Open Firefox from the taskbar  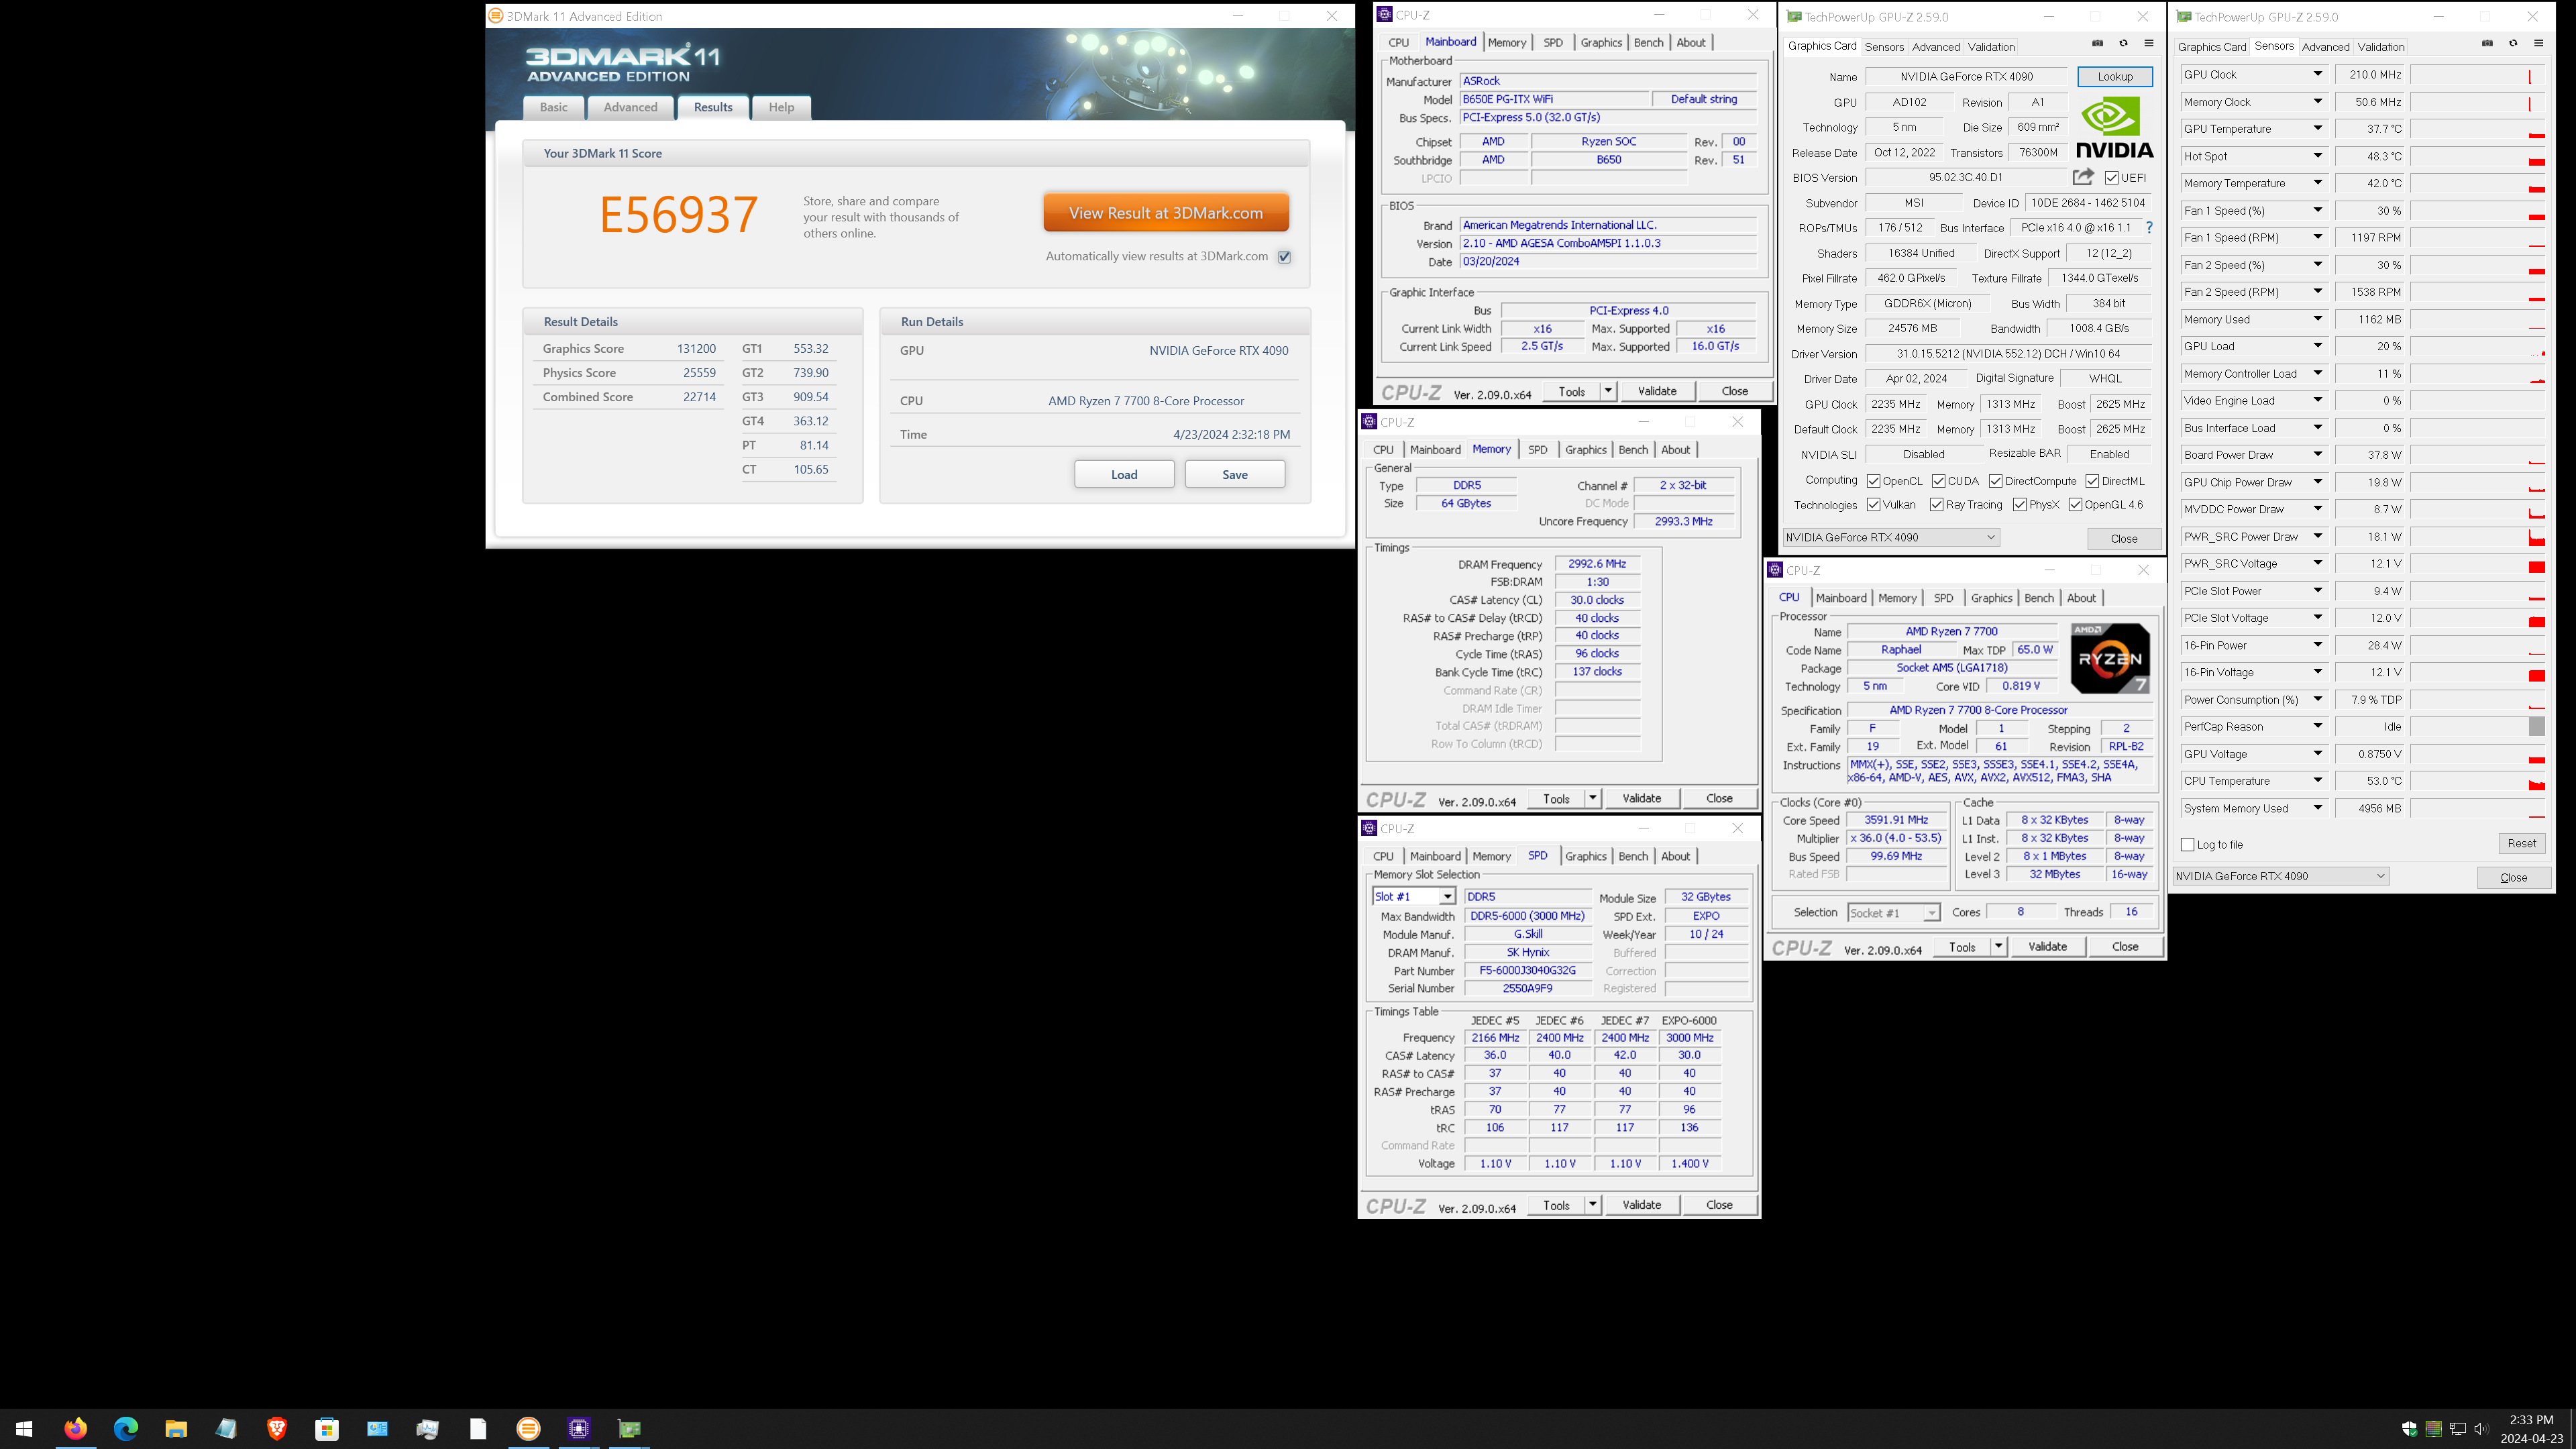tap(75, 1428)
